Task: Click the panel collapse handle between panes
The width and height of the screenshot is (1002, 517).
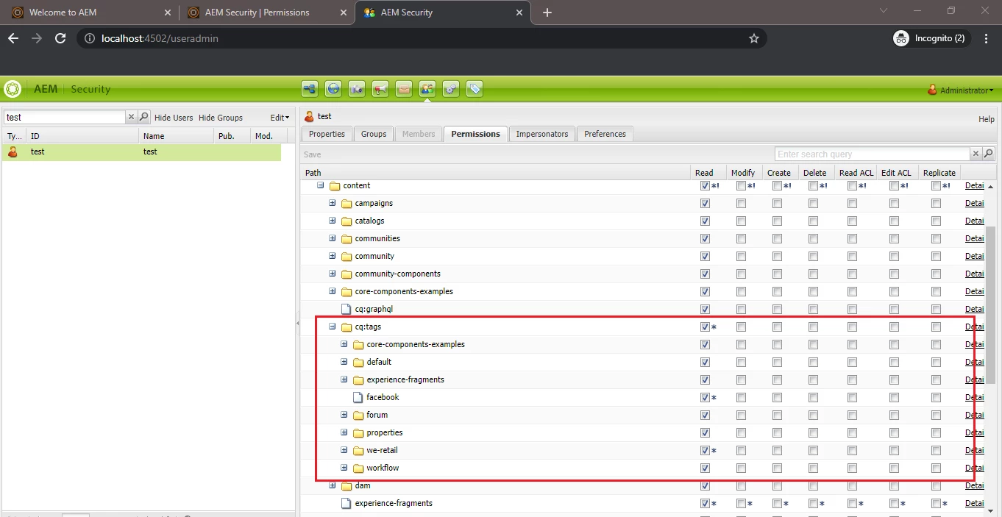Action: pyautogui.click(x=298, y=323)
